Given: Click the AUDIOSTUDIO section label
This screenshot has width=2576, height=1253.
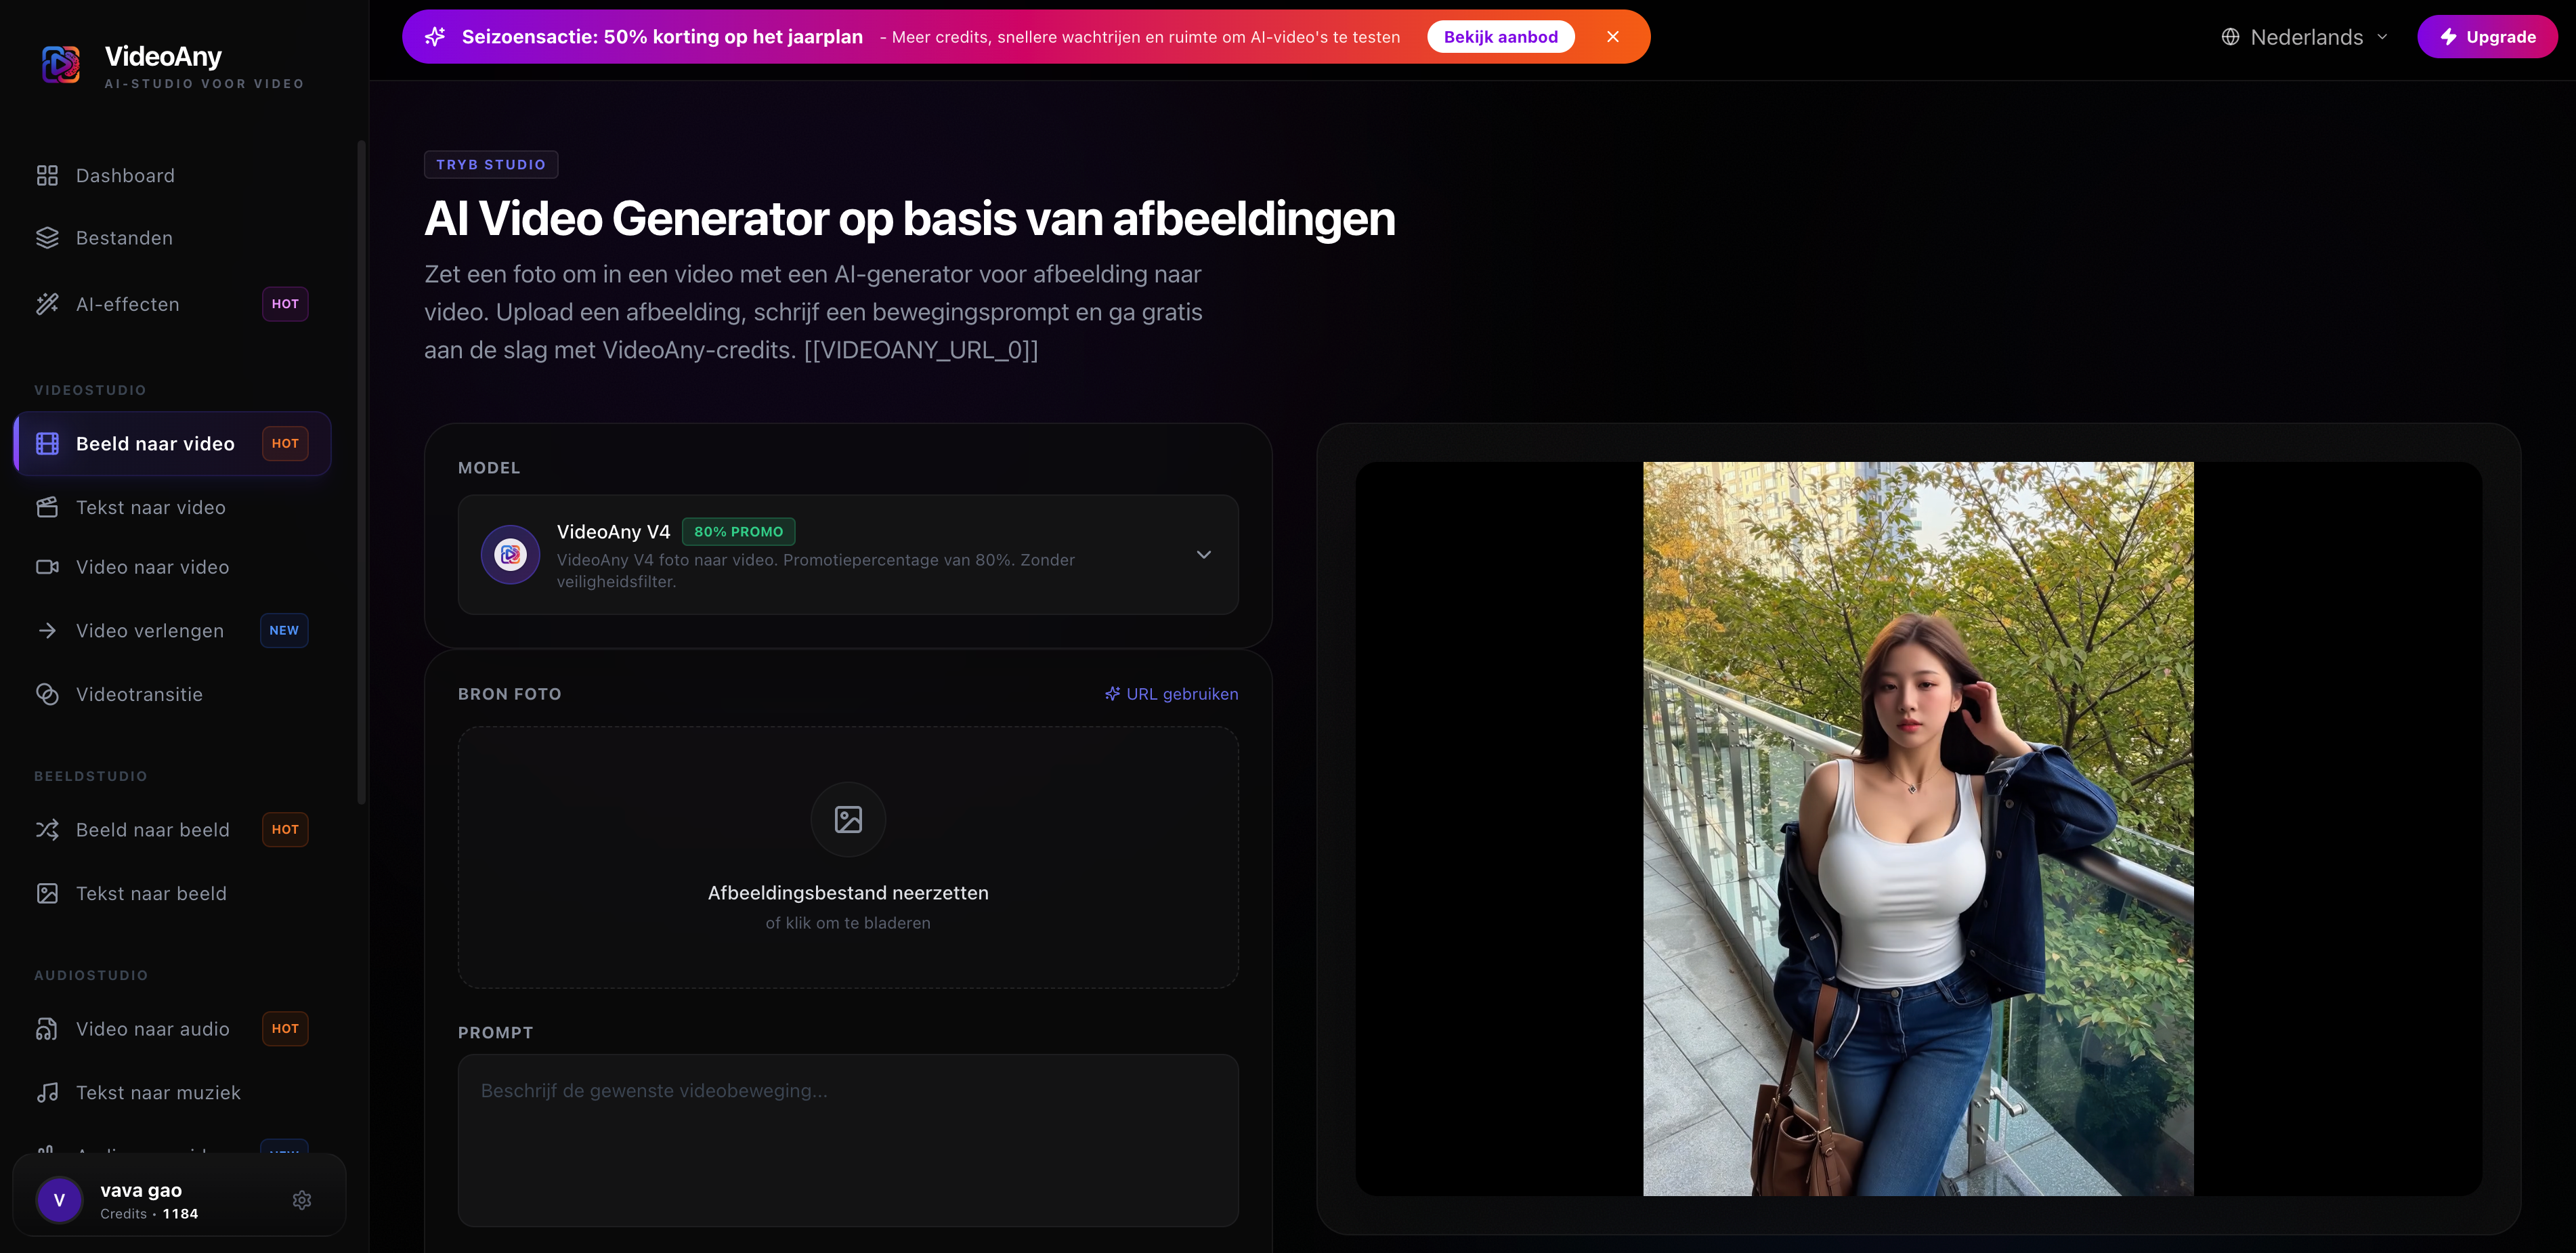Looking at the screenshot, I should [x=91, y=975].
